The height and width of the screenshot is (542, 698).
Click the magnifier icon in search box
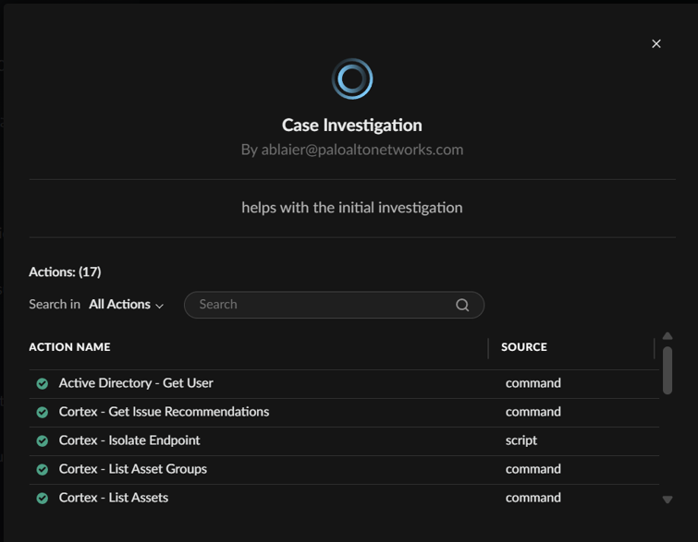click(x=462, y=305)
